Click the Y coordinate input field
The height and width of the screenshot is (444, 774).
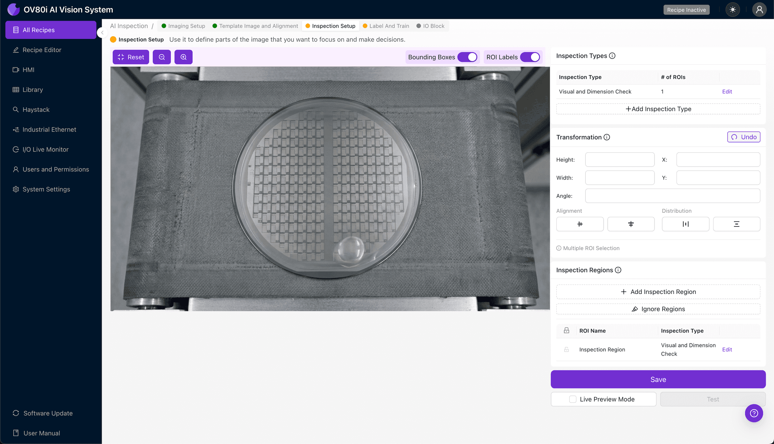click(x=718, y=178)
